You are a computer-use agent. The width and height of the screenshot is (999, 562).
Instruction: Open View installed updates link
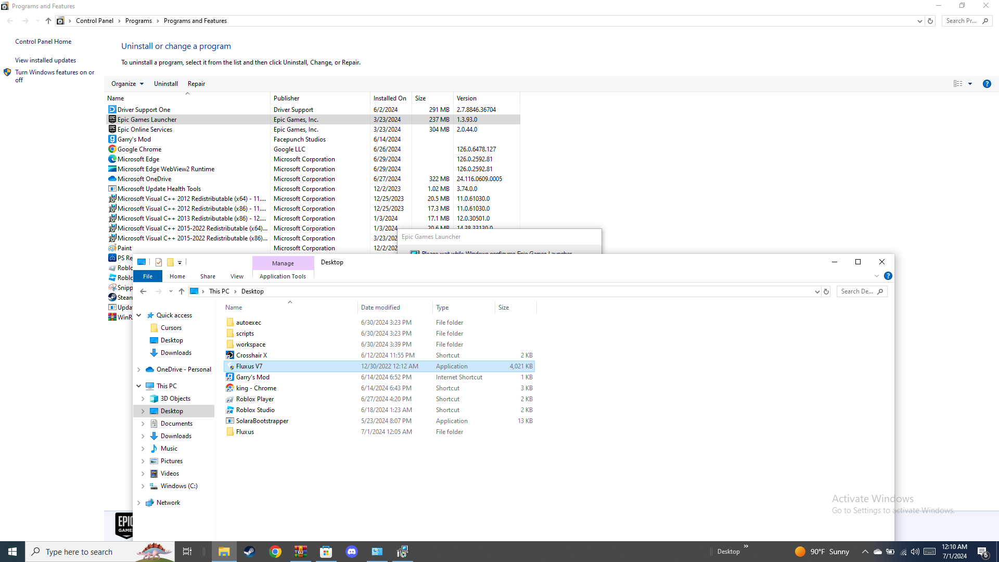45,60
